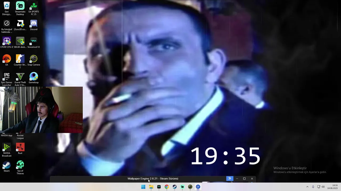The height and width of the screenshot is (191, 341).
Task: Select the Rocket League desktop label
Action: [20, 137]
